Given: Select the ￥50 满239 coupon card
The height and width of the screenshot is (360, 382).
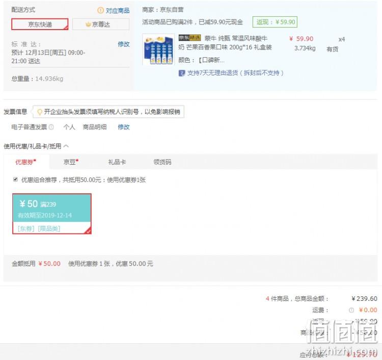Looking at the screenshot, I should pos(52,214).
